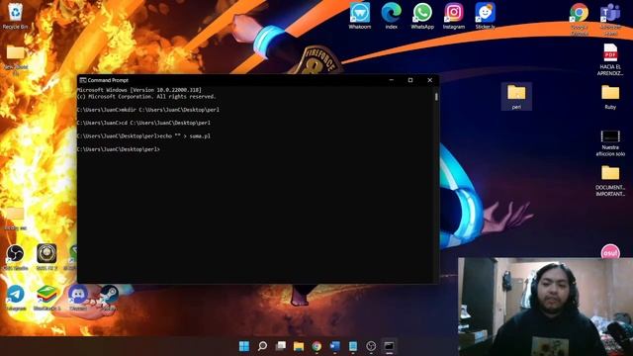
Task: Open the Recycle Bin desktop icon
Action: pyautogui.click(x=16, y=16)
